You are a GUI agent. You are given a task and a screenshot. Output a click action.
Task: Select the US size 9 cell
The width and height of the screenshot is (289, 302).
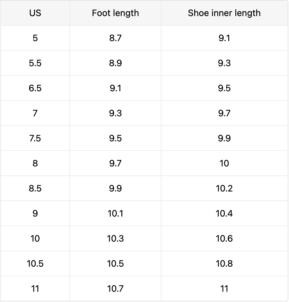(x=35, y=214)
